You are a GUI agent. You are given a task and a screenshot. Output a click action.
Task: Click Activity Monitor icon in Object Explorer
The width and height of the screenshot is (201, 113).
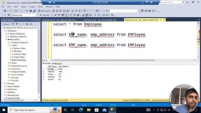pyautogui.click(x=31, y=24)
